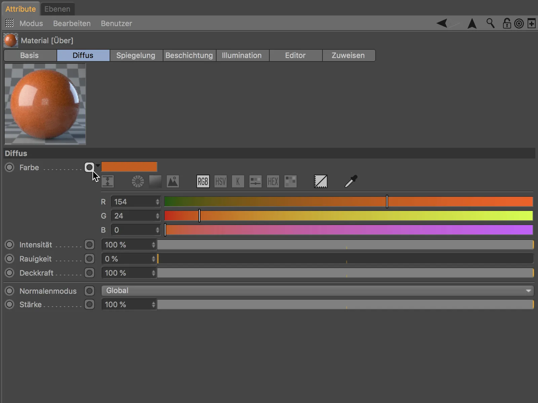The image size is (538, 403).
Task: Click the target mode icon
Action: click(519, 24)
